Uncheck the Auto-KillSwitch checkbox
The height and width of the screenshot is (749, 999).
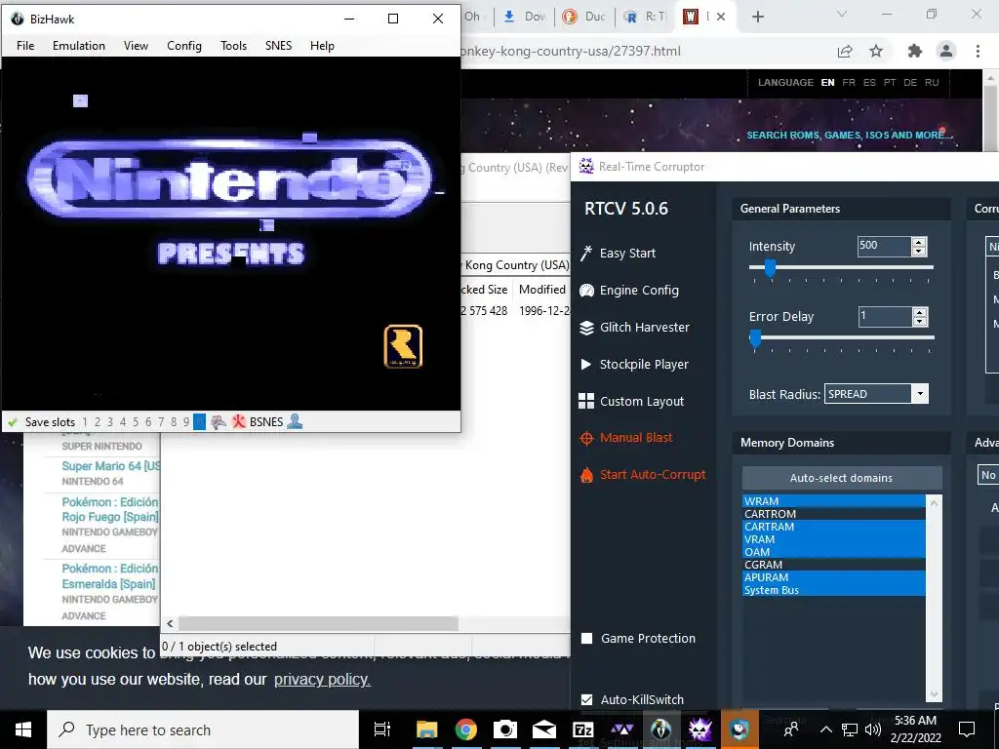pos(586,699)
